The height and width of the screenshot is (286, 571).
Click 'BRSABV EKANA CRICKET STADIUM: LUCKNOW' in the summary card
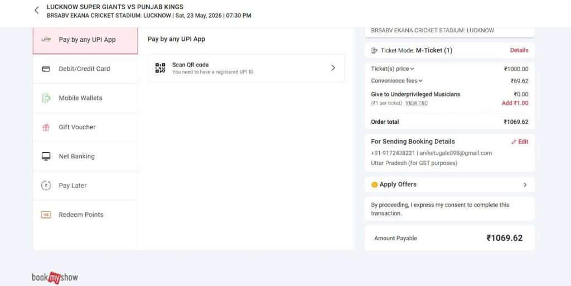coord(433,31)
